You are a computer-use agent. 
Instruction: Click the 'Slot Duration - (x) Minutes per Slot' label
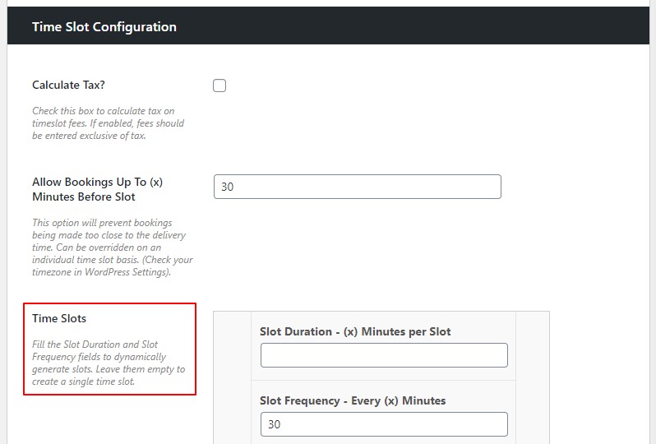pyautogui.click(x=355, y=331)
